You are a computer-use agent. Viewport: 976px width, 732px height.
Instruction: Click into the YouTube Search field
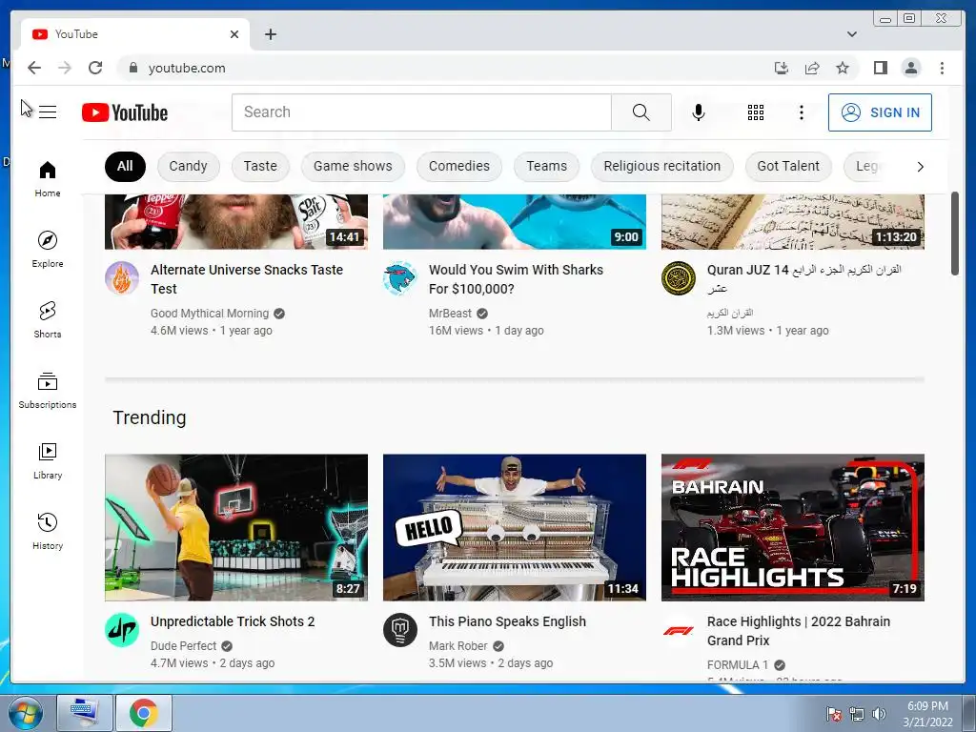point(421,112)
